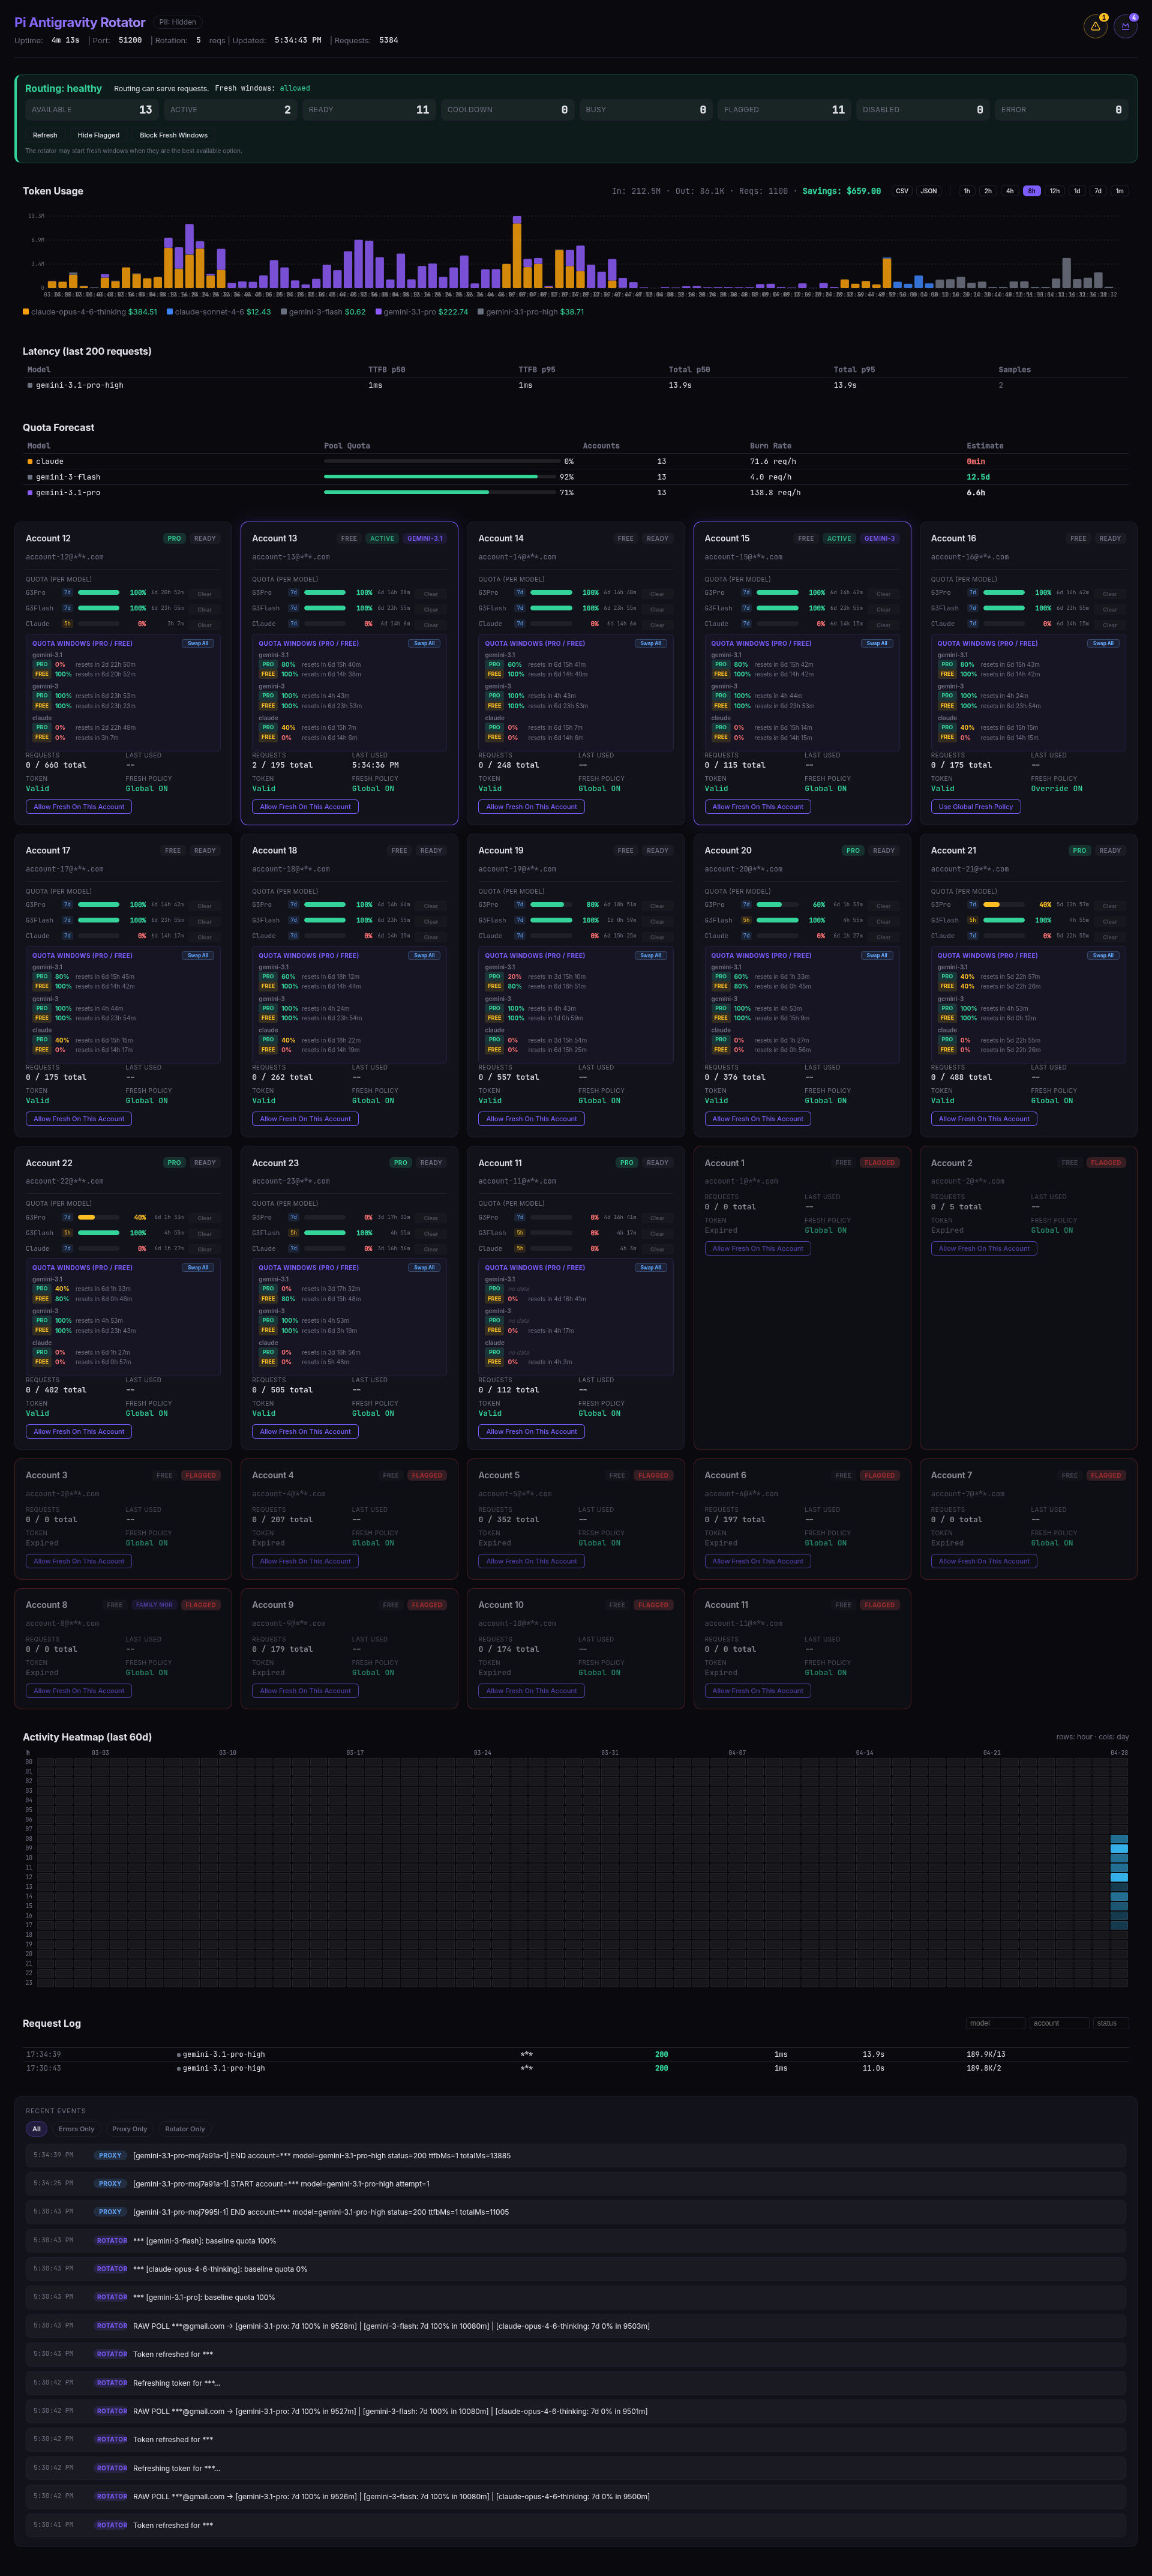Click Swap All on Account 12
The width and height of the screenshot is (1152, 2576).
click(198, 643)
